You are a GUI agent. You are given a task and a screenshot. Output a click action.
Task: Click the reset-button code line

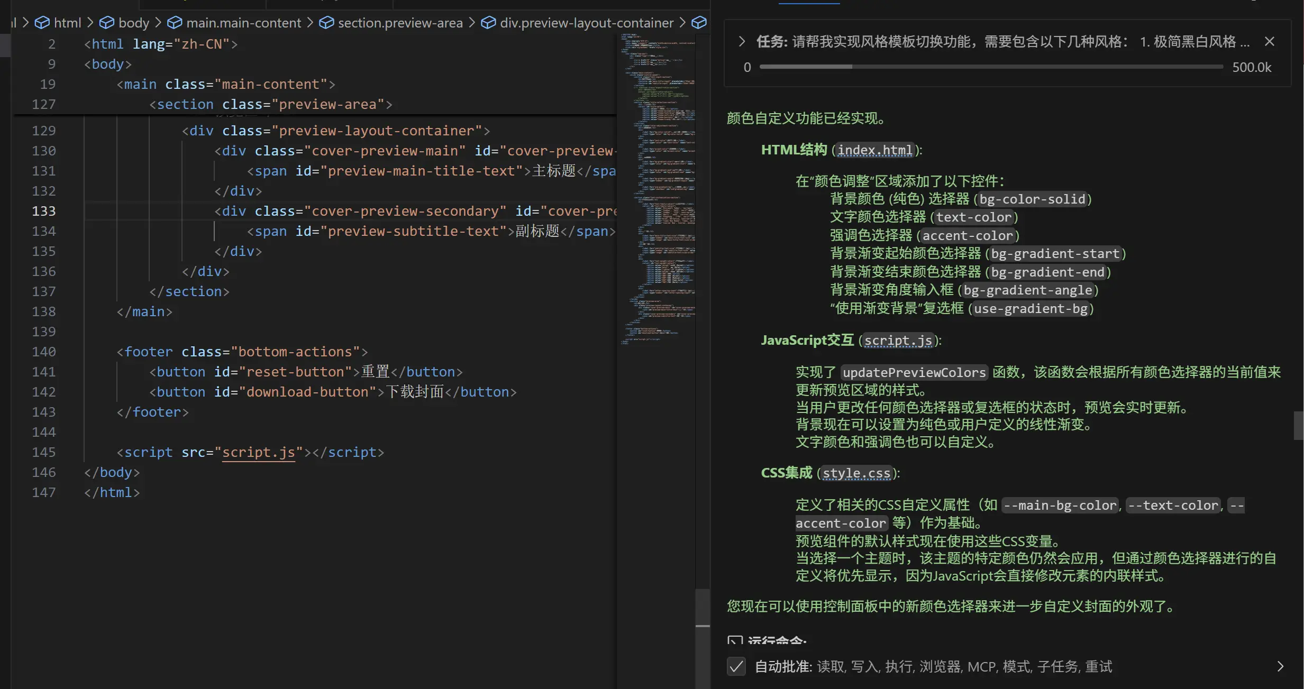click(x=306, y=372)
